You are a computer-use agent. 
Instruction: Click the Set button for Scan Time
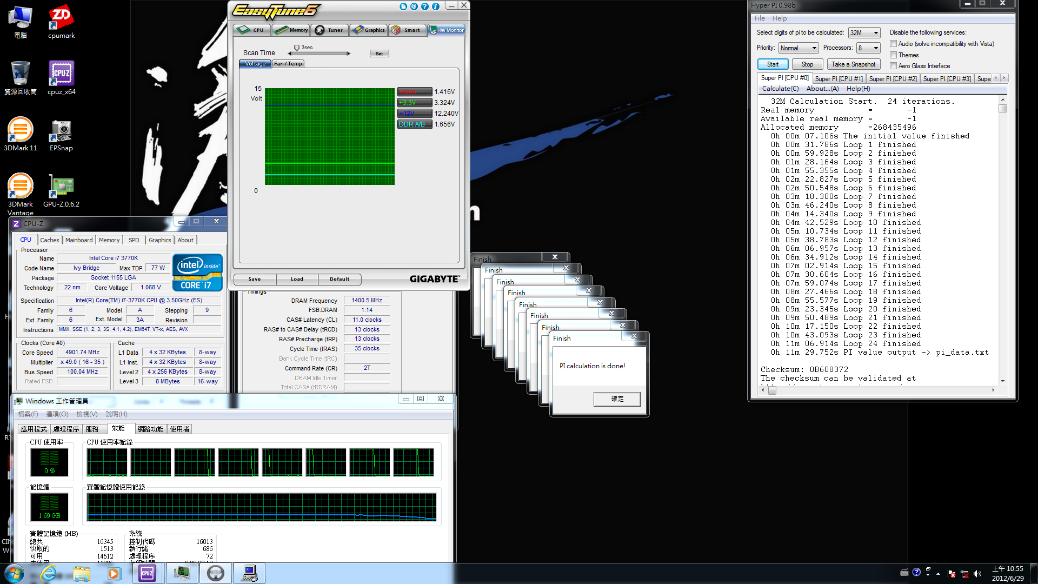click(x=379, y=54)
